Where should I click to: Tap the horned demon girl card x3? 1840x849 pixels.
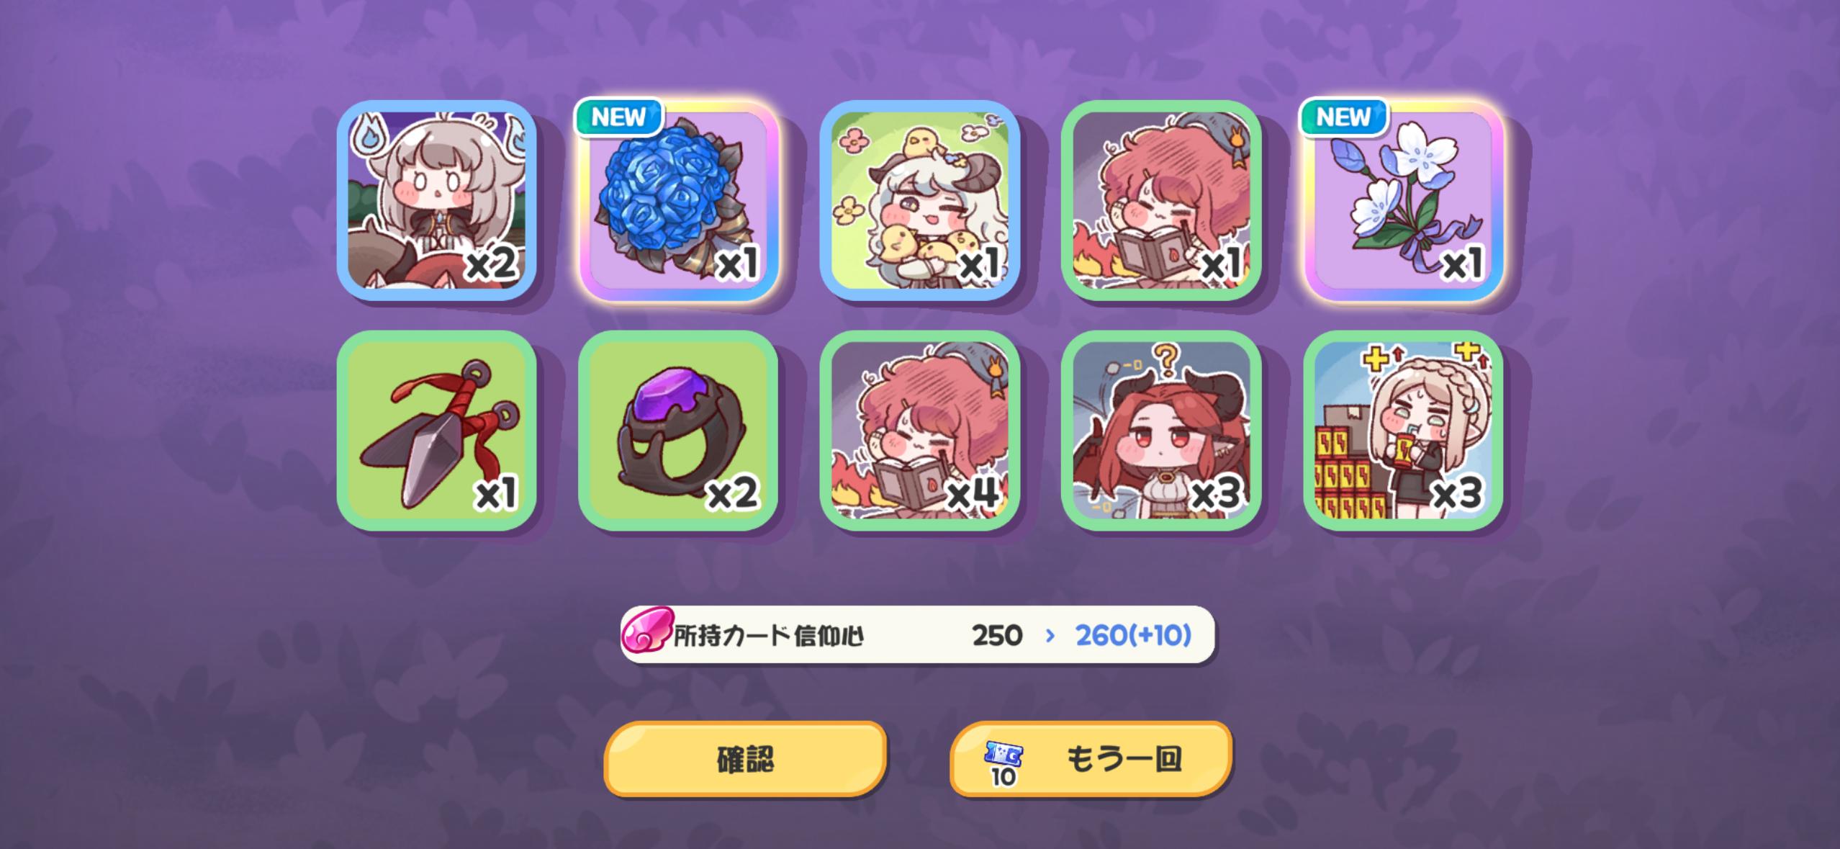(1162, 431)
